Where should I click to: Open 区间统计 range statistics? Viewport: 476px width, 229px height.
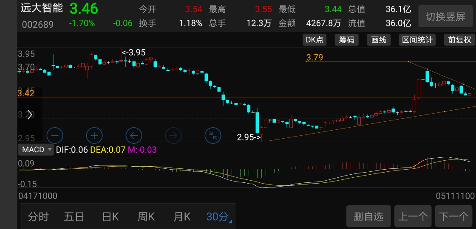click(417, 40)
